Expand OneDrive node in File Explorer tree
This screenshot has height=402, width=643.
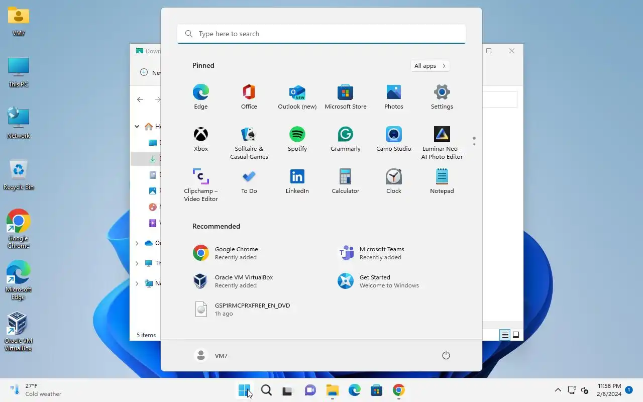point(137,243)
